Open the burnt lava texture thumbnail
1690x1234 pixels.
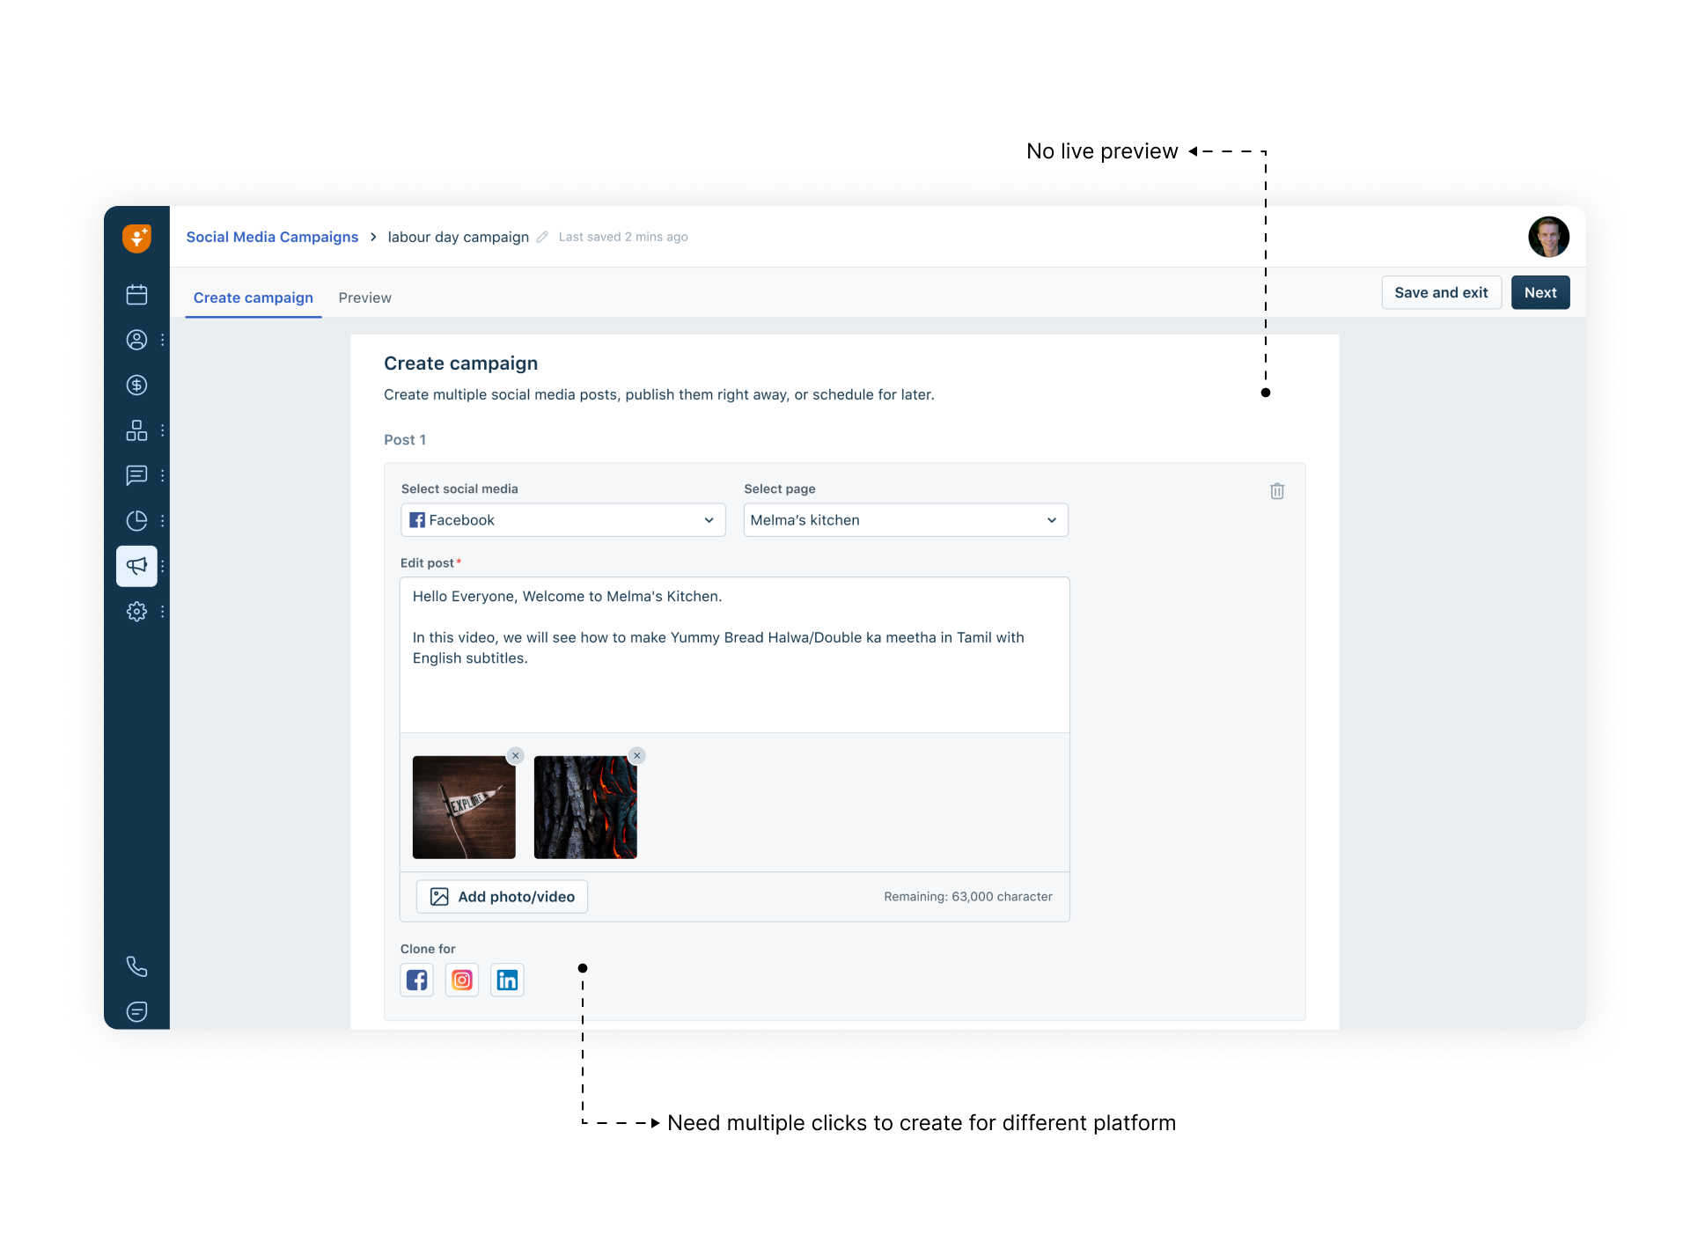(x=585, y=807)
